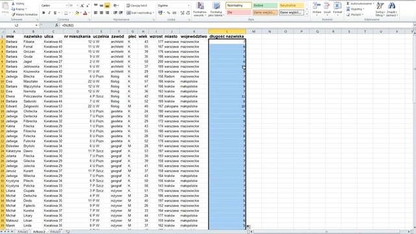Viewport: 416px width, 234px height.
Task: Open the fill color dropdown arrow
Action: 81,13
